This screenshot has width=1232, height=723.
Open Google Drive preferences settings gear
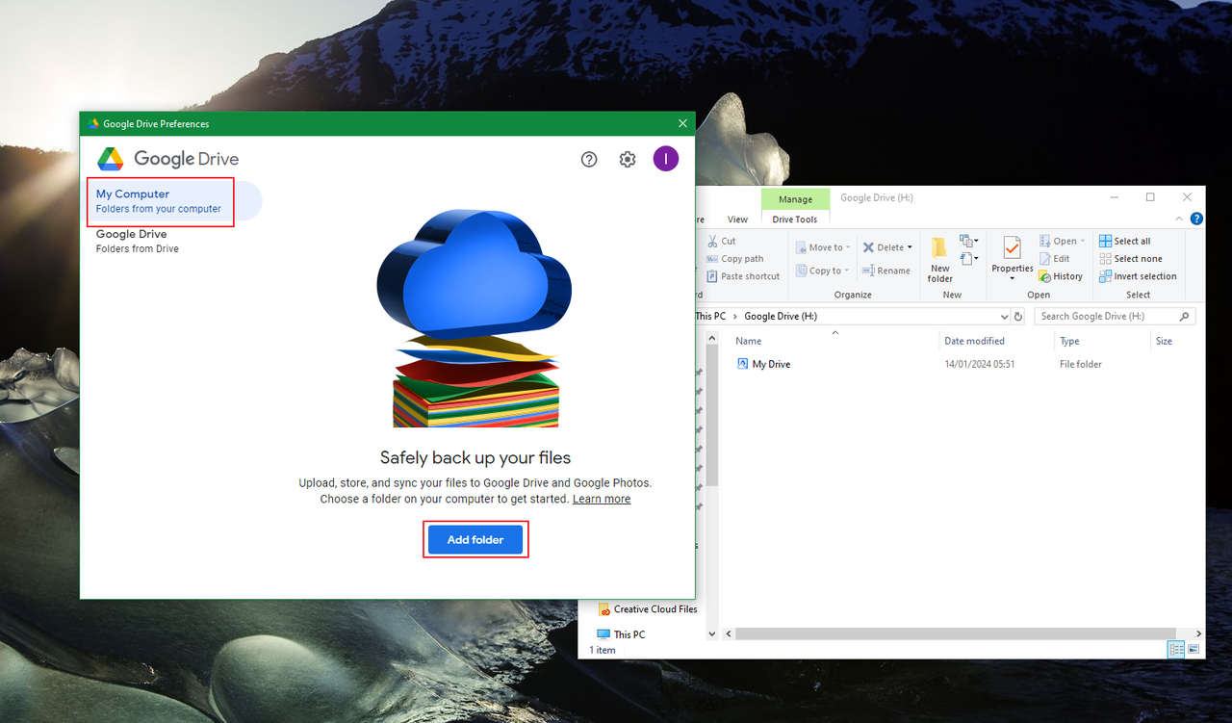[627, 159]
